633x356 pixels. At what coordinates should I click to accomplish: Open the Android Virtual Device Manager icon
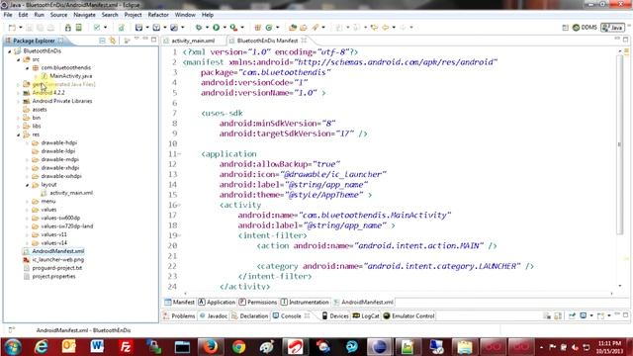click(x=79, y=28)
